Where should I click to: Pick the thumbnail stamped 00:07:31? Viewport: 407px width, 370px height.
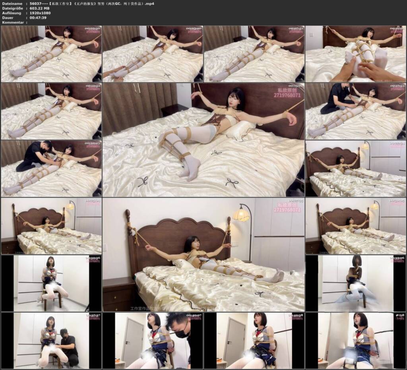[x=254, y=54]
